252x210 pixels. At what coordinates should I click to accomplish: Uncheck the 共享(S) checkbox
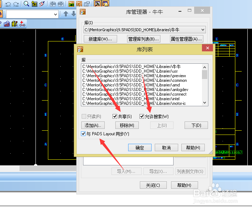[115, 116]
